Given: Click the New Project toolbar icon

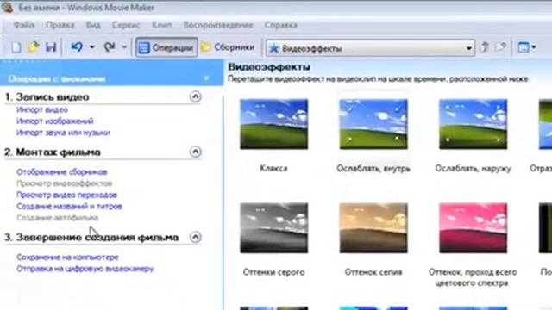Looking at the screenshot, I should click(x=16, y=47).
